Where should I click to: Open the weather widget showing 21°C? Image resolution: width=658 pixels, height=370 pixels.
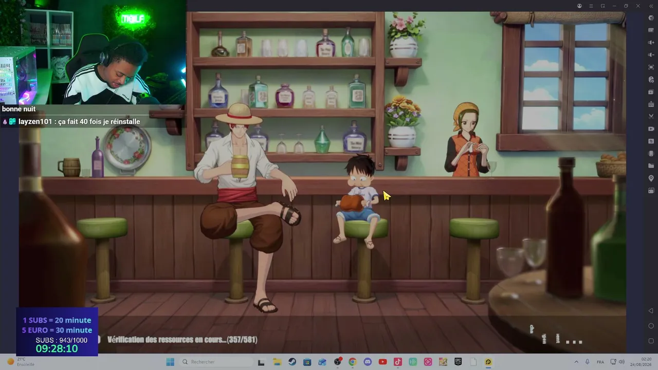click(21, 362)
